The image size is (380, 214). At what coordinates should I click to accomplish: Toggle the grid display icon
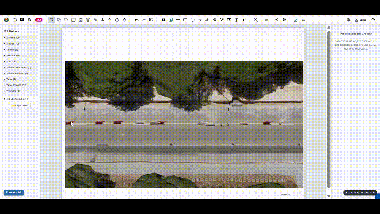coord(303,20)
